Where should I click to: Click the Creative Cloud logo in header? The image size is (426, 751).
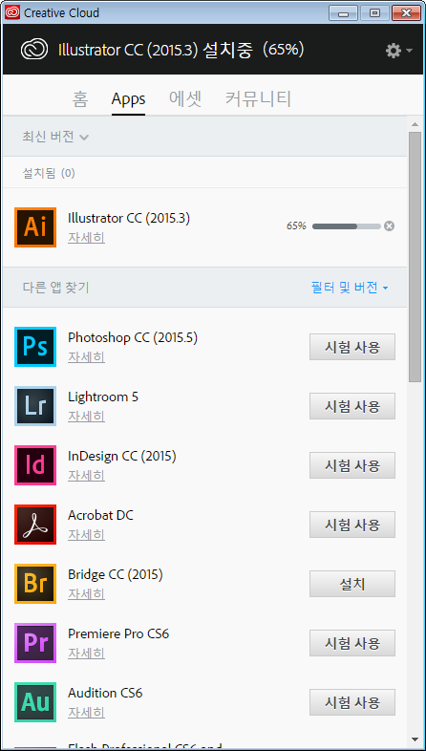pos(34,50)
